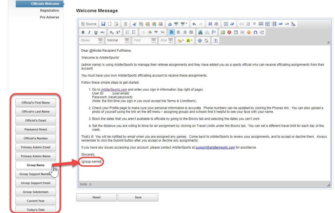Screen dimensions: 335x213
Task: Open the Spell Check As You Type dropdown
Action: 184,24
